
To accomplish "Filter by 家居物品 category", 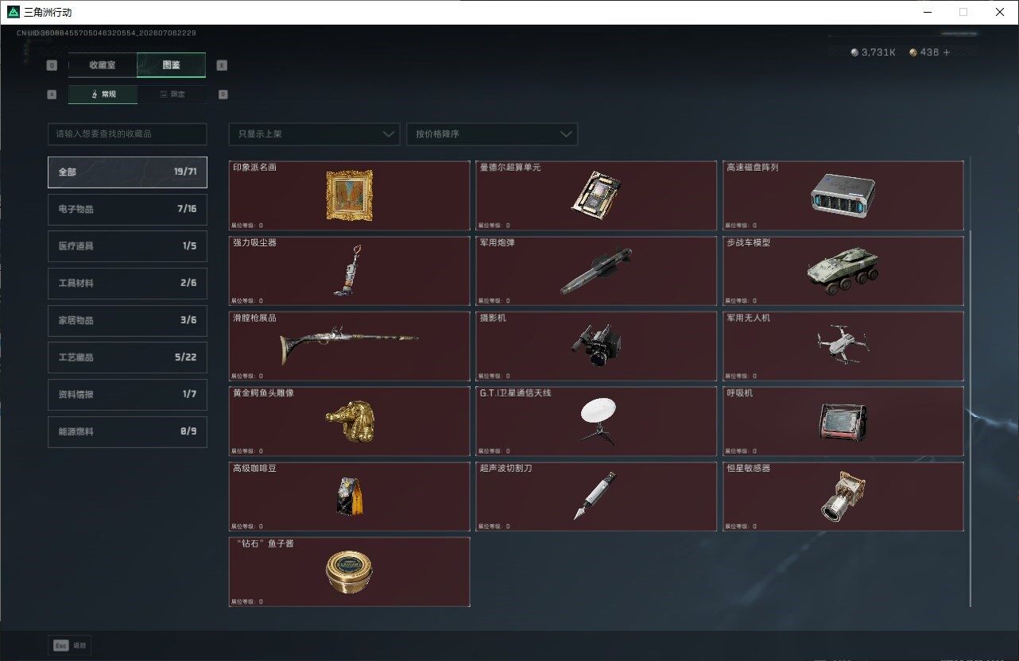I will (127, 320).
